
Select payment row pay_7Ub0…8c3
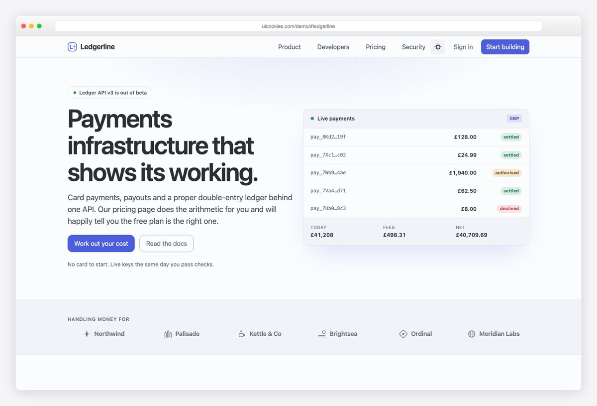(416, 209)
